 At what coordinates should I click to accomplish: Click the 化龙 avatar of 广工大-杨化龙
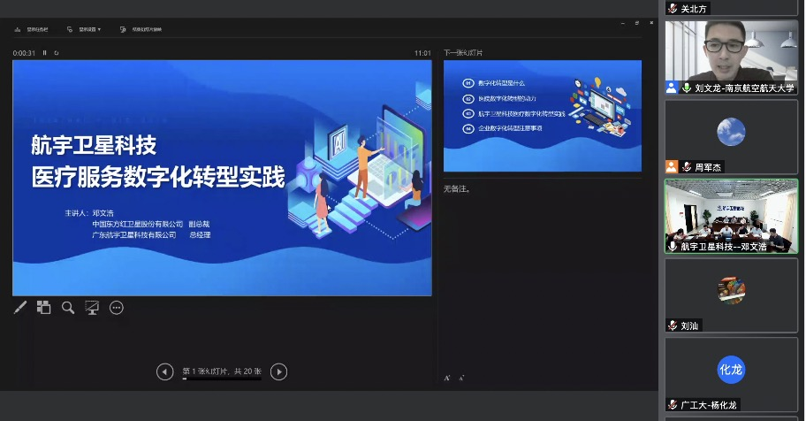(x=731, y=370)
